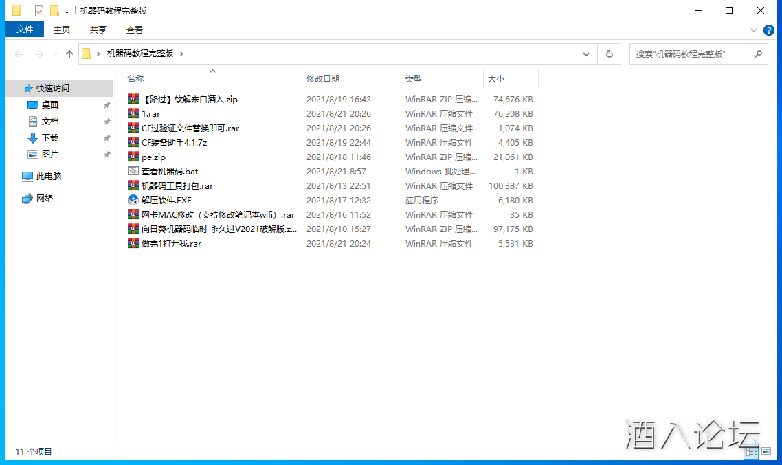Open Explorer help with question mark icon
Image resolution: width=782 pixels, height=465 pixels.
click(x=768, y=30)
